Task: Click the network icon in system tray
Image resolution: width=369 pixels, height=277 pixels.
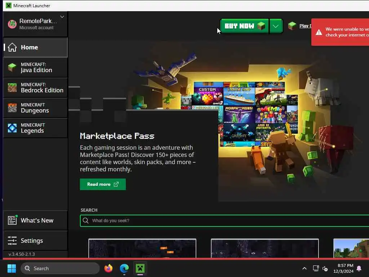Action: click(316, 268)
